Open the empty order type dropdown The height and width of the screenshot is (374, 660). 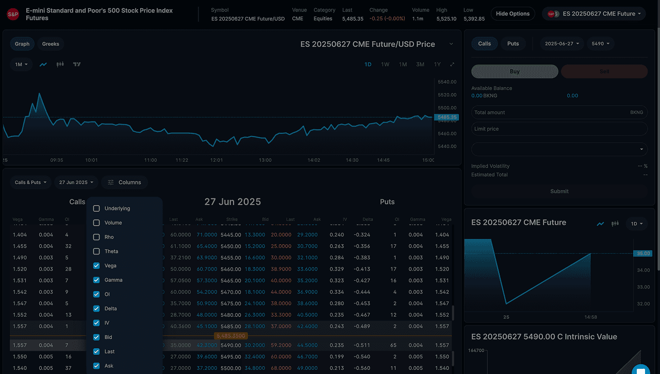(x=559, y=149)
